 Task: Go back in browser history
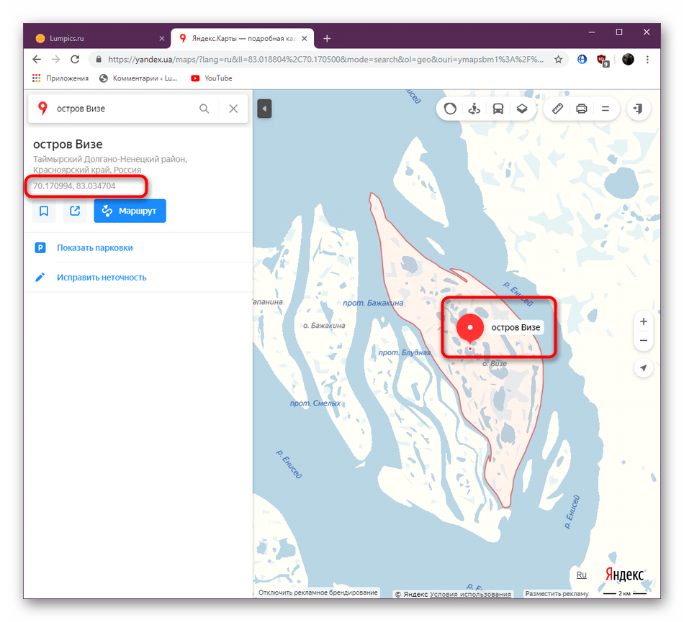[37, 59]
